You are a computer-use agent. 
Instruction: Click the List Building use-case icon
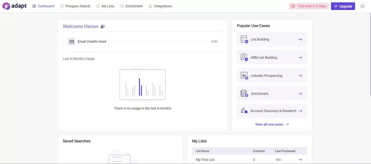(x=244, y=40)
